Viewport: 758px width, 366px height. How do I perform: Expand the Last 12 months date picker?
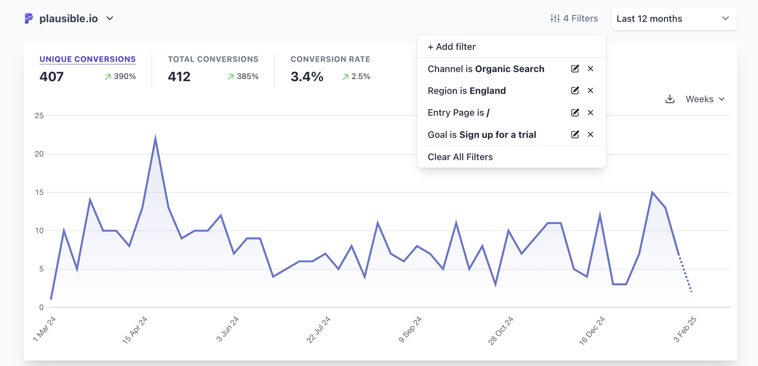click(x=673, y=18)
